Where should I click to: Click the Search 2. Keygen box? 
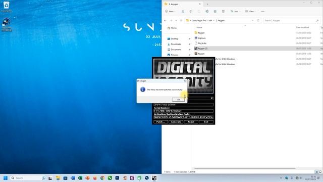point(289,21)
